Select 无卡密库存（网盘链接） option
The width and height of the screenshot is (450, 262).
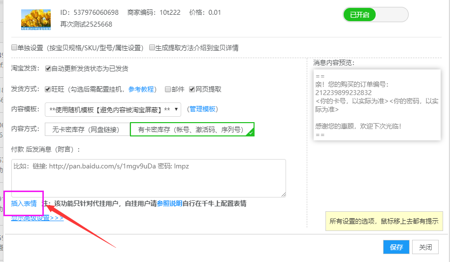point(87,130)
